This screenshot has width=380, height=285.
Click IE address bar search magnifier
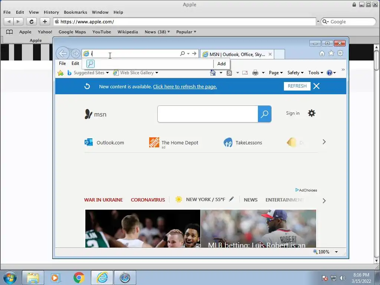pyautogui.click(x=182, y=53)
